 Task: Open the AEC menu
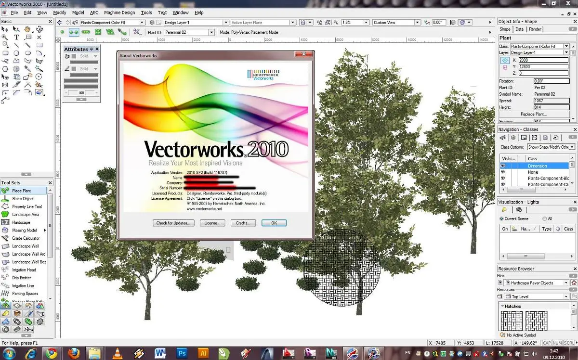point(94,13)
